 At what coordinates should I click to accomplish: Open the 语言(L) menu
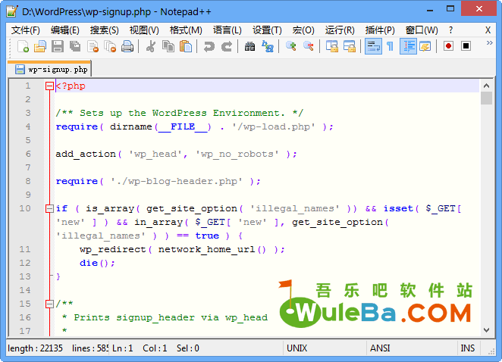pyautogui.click(x=227, y=30)
